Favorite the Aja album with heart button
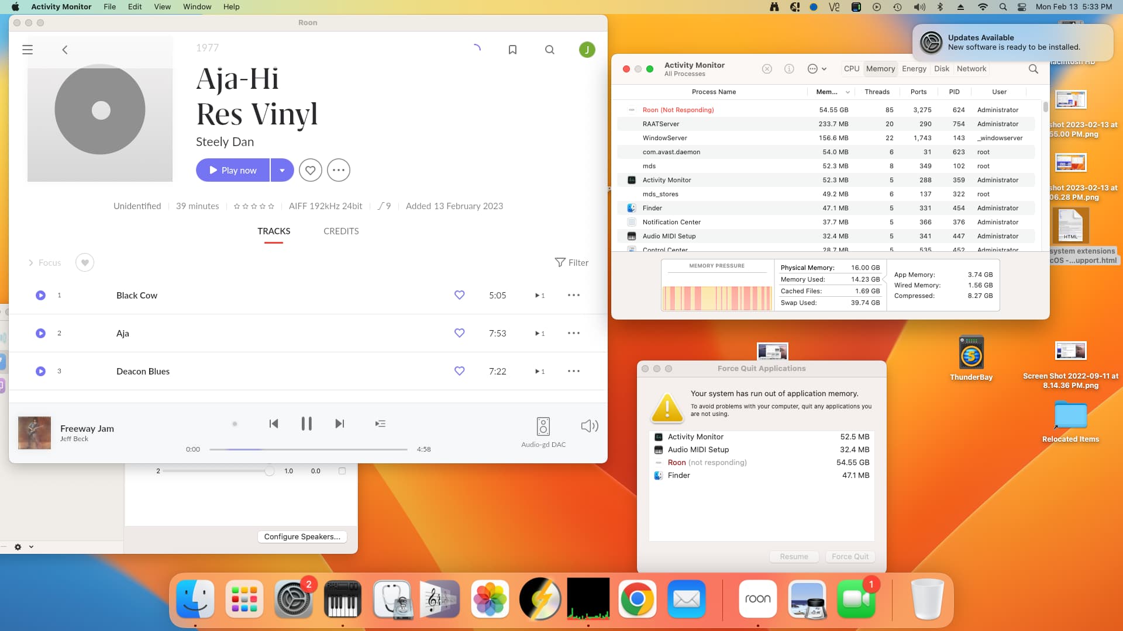The width and height of the screenshot is (1123, 631). click(x=311, y=170)
